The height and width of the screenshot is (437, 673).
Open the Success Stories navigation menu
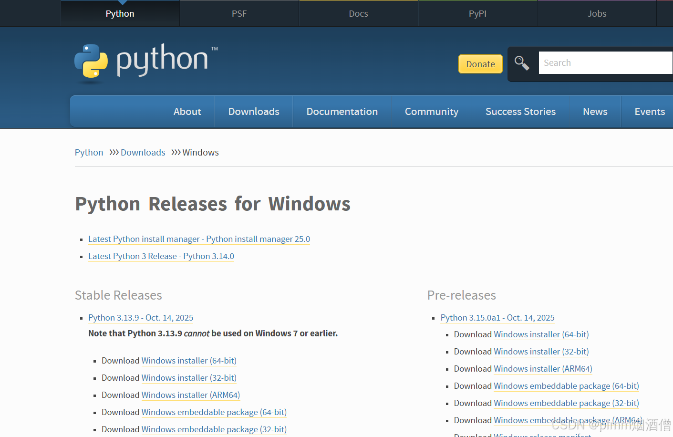[520, 112]
